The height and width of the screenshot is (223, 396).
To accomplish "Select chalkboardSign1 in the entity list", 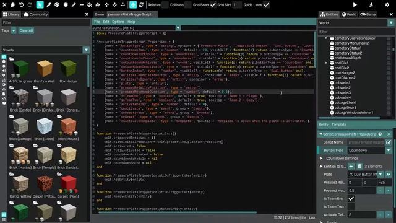I will tap(347, 58).
